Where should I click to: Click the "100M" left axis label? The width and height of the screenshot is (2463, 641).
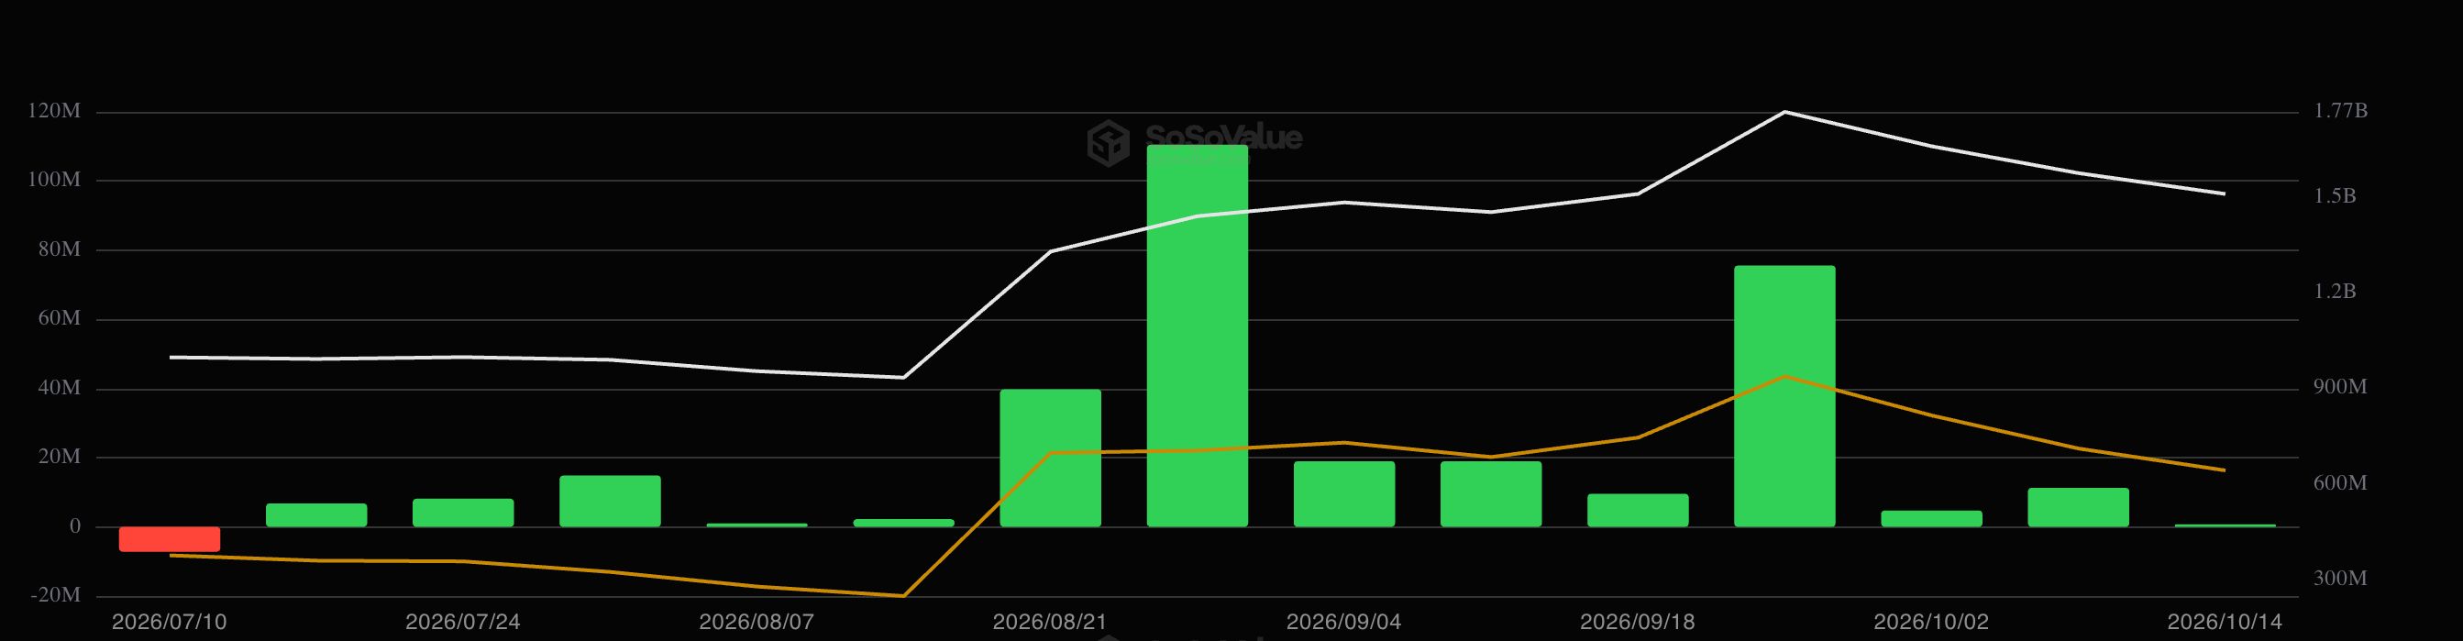point(54,180)
